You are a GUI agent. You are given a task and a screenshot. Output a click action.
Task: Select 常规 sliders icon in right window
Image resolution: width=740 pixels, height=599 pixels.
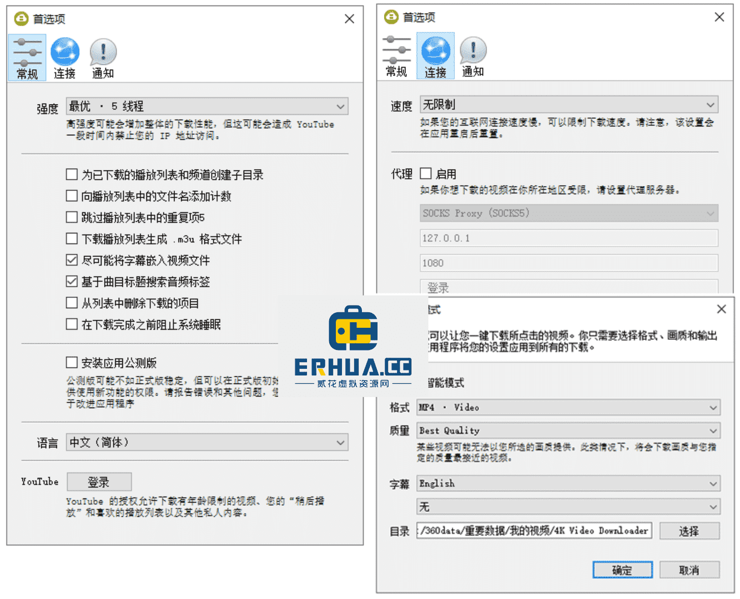396,56
